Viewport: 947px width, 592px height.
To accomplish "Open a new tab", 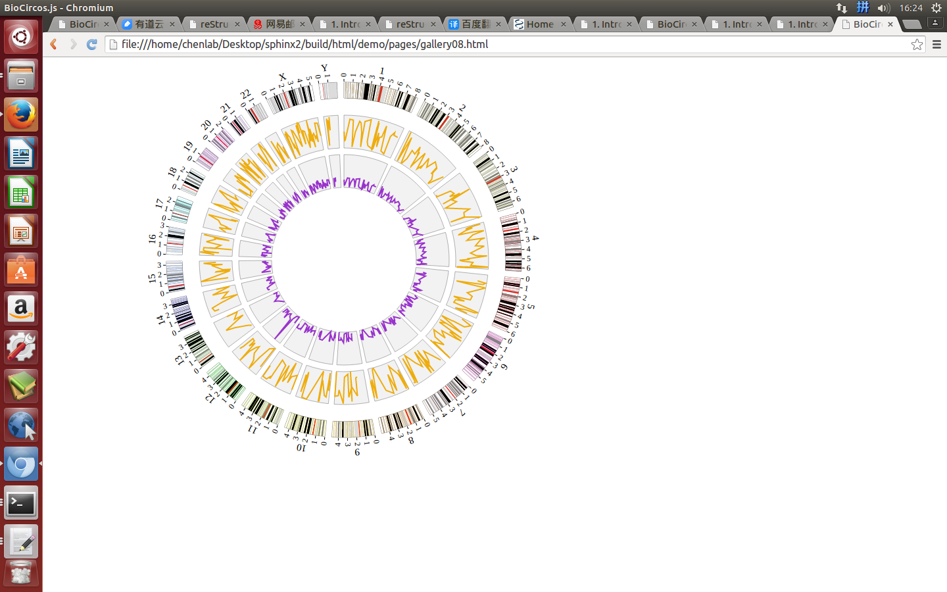I will tap(911, 24).
